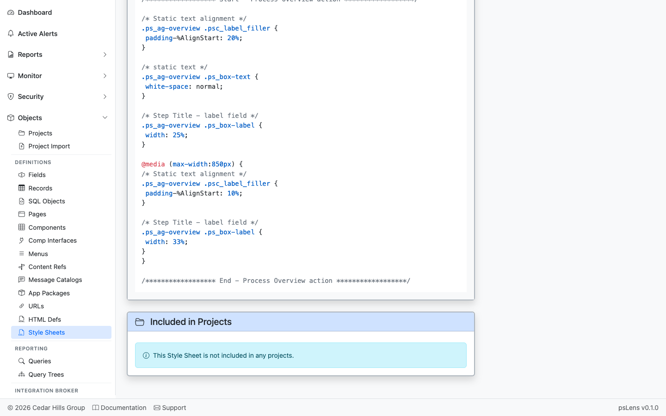Viewport: 666px width, 416px height.
Task: Click the URLs link icon
Action: pos(22,306)
